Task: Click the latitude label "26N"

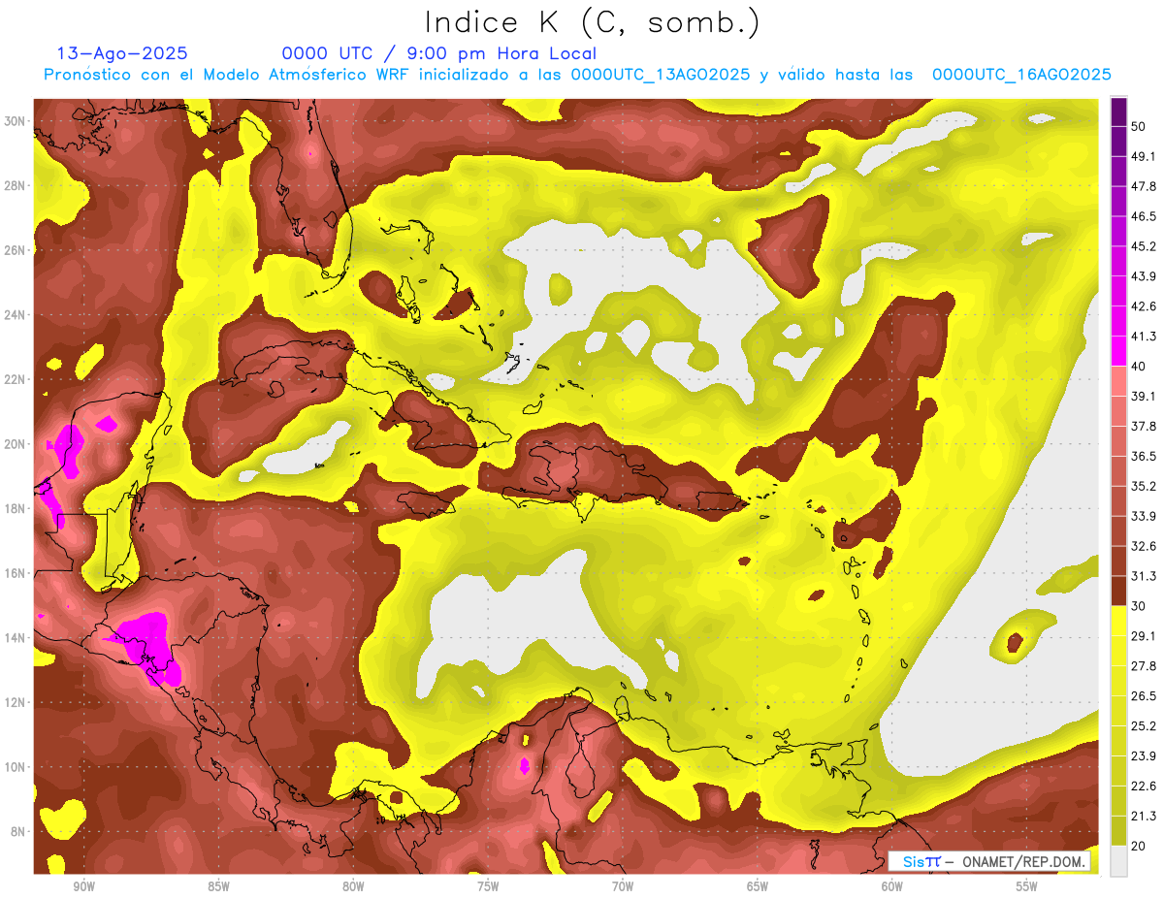Action: point(15,250)
